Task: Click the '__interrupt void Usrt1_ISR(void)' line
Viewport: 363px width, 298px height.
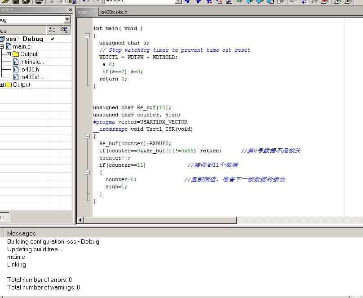Action: point(143,129)
